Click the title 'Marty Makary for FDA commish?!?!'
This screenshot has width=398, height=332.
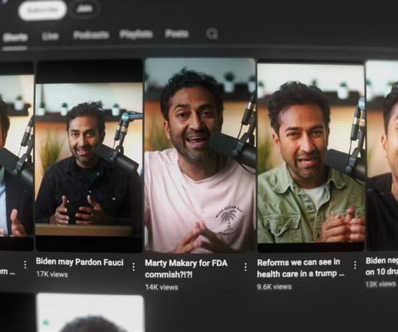(x=186, y=269)
